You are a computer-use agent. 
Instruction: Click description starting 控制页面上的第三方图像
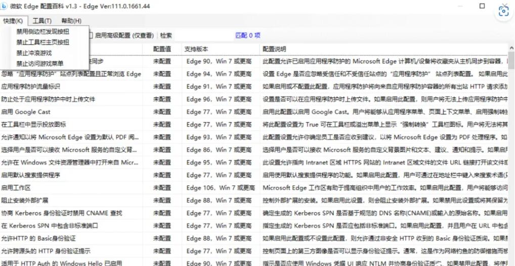coord(385,251)
